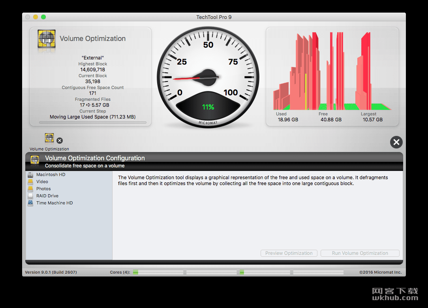428x308 pixels.
Task: Click the second core activity meter
Action: coord(212,272)
